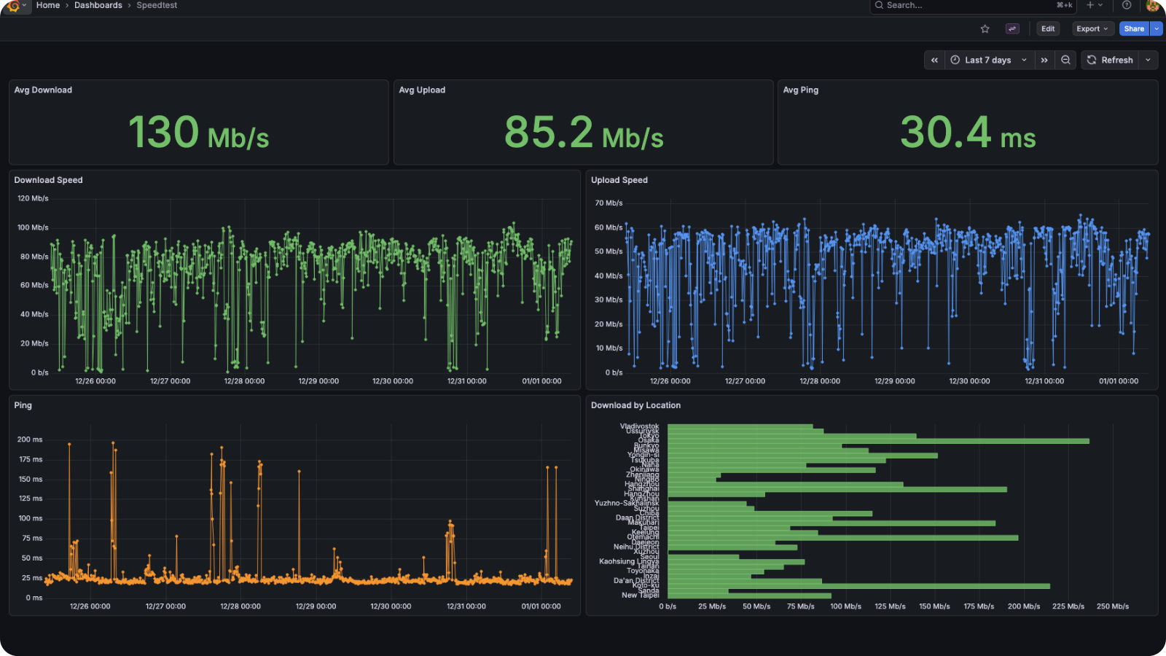Screen dimensions: 1166x656
Task: Click the Edit button
Action: (x=1047, y=28)
